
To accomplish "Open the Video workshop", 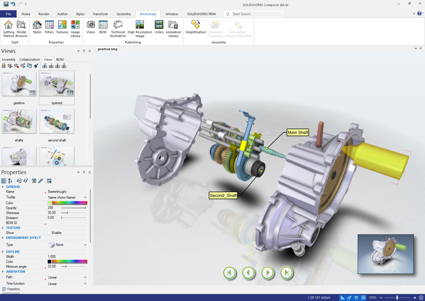I will 159,27.
